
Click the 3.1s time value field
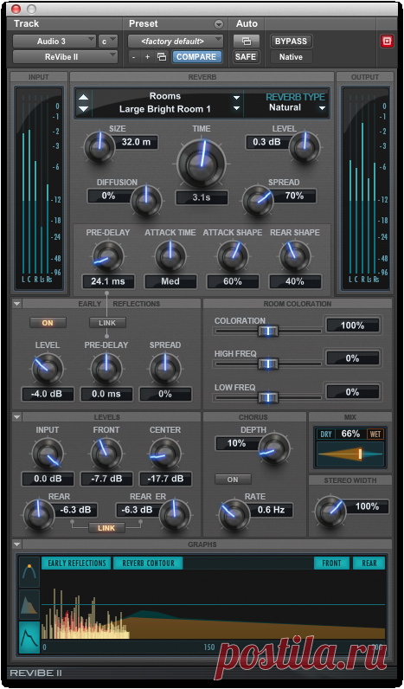(x=202, y=197)
